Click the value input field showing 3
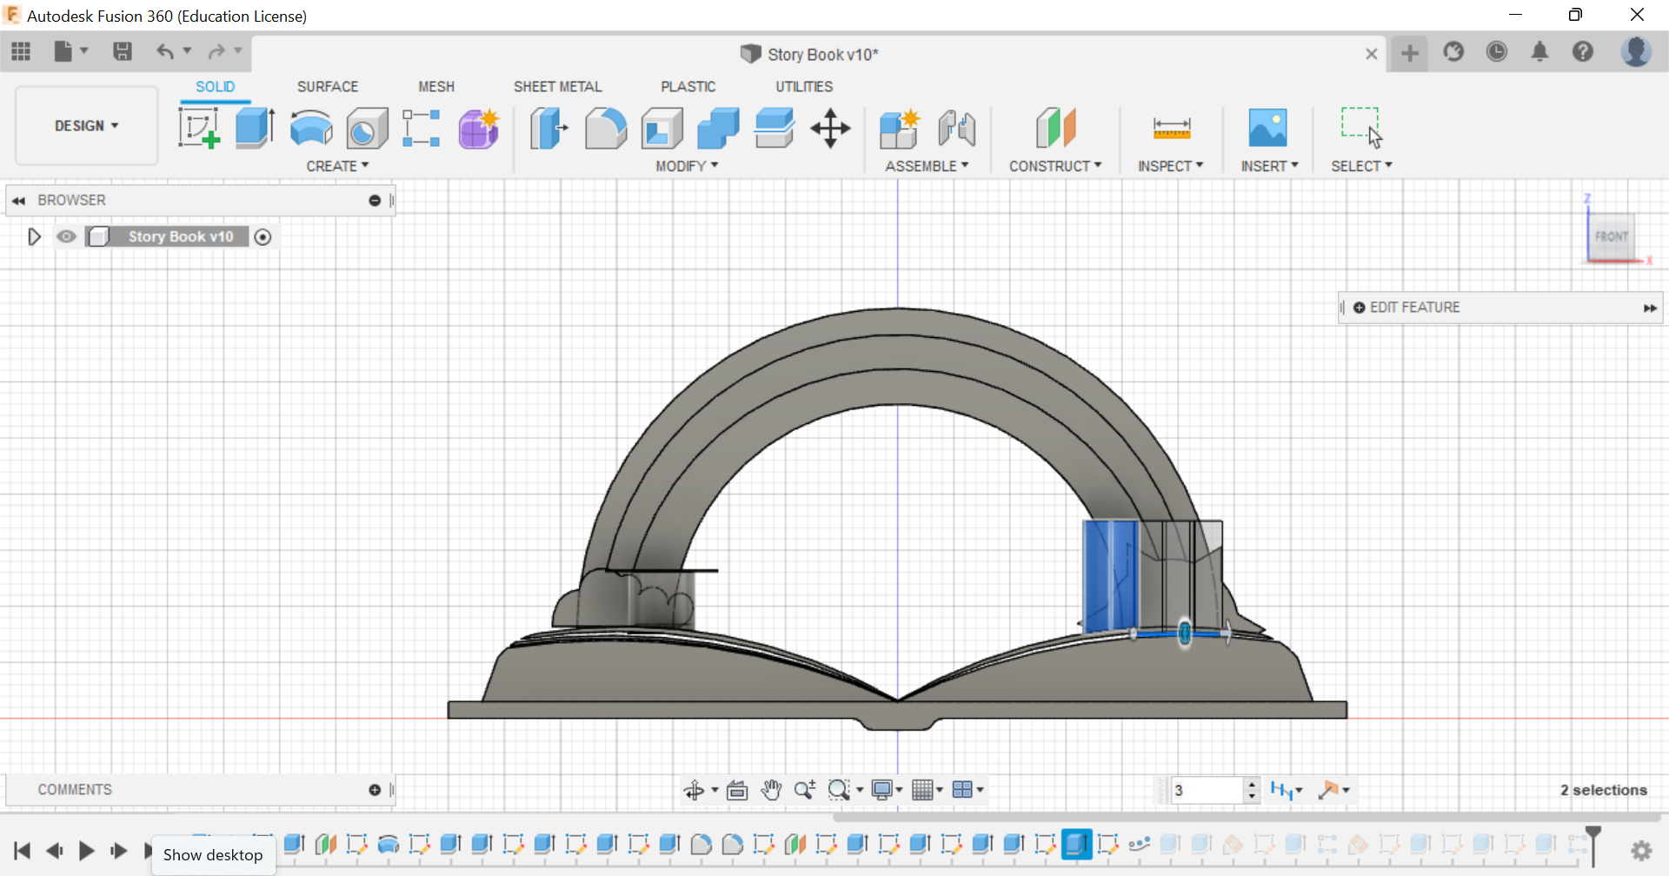This screenshot has width=1669, height=876. point(1206,790)
